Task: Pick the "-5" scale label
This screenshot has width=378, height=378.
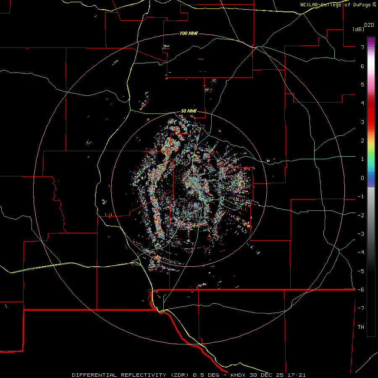Action: tap(361, 271)
